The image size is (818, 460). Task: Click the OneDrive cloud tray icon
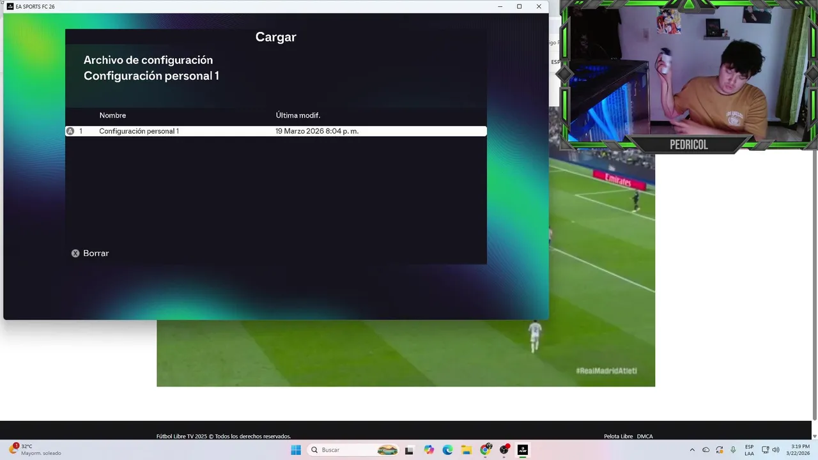706,450
